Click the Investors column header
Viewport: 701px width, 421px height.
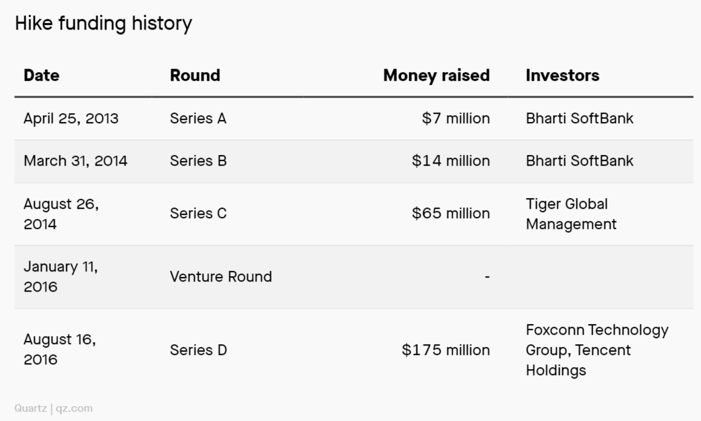tap(562, 75)
